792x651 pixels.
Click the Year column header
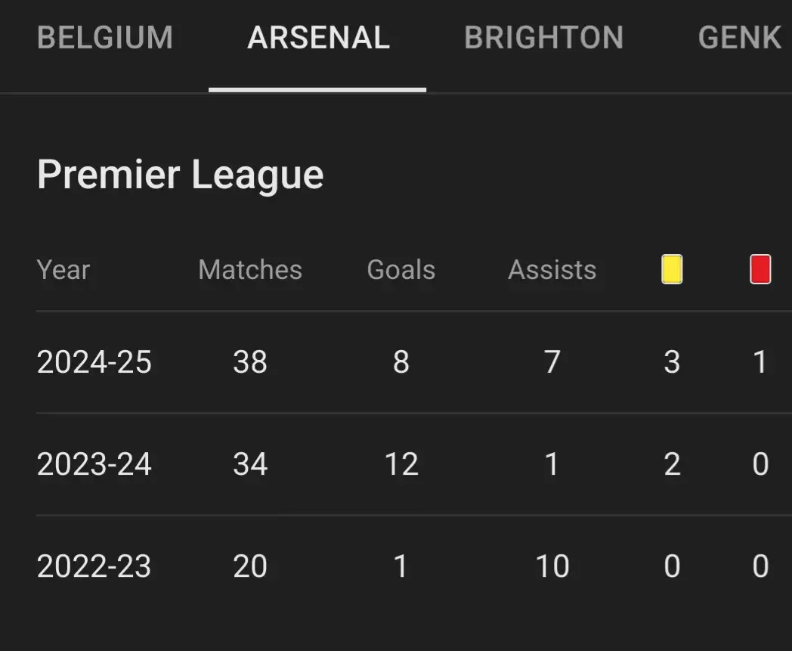pyautogui.click(x=63, y=270)
